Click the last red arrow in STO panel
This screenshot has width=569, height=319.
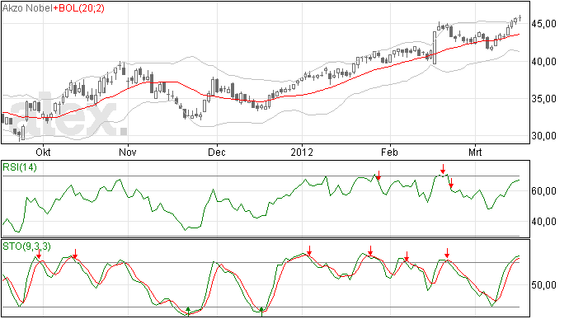pos(448,253)
